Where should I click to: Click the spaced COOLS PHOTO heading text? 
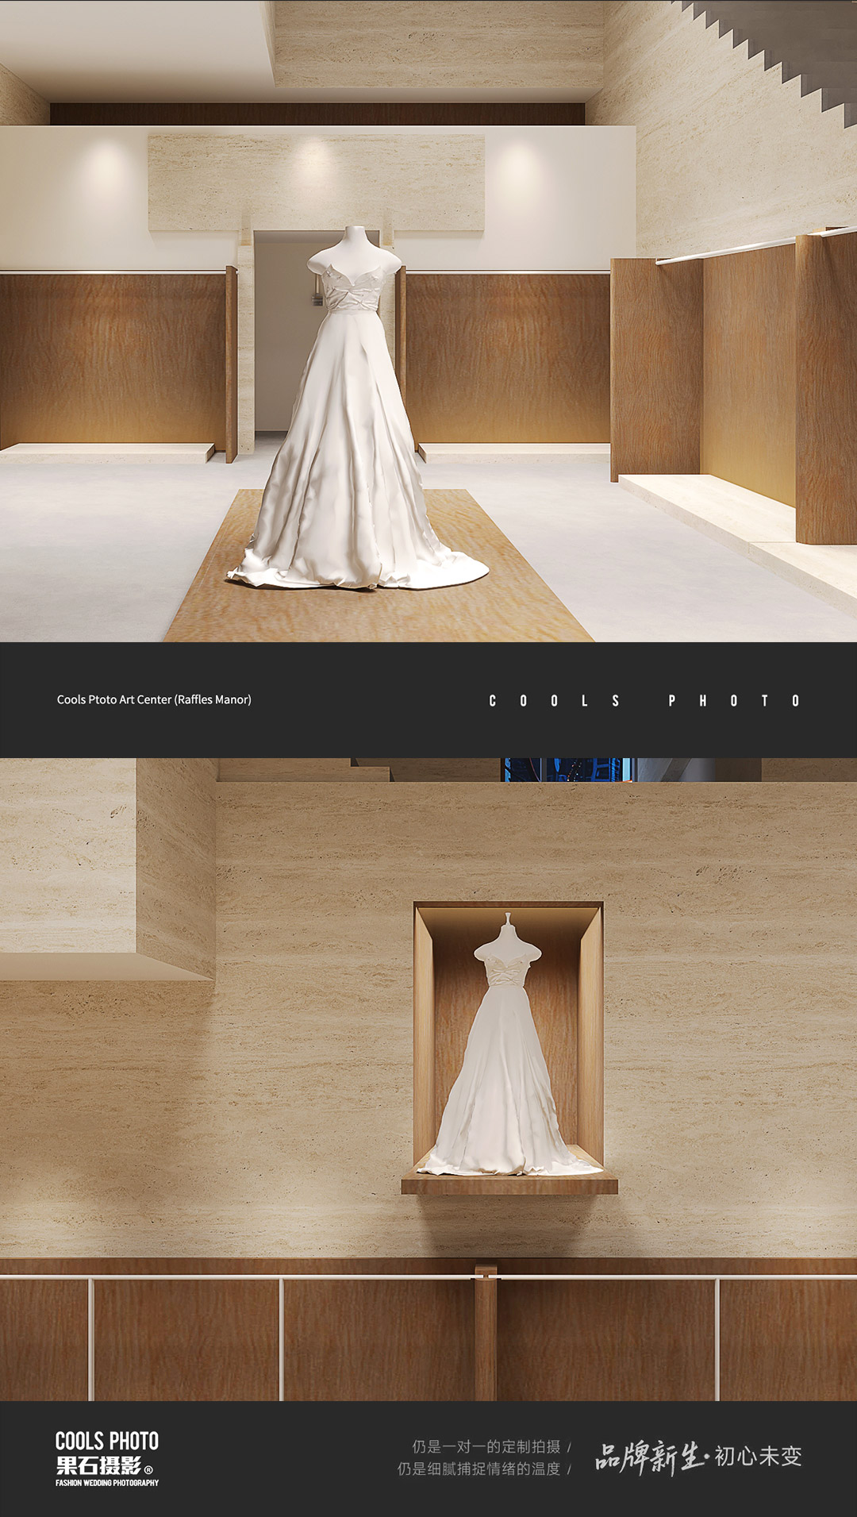click(x=644, y=701)
